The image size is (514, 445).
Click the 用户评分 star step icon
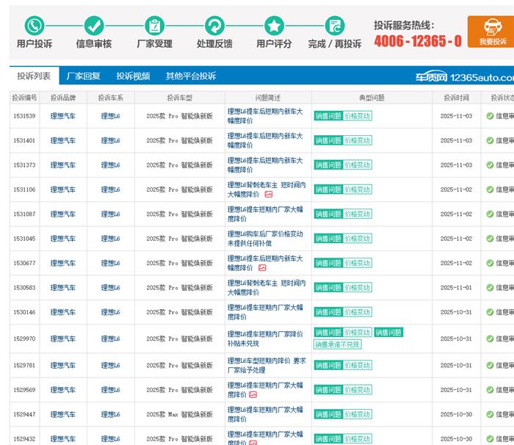click(x=274, y=26)
